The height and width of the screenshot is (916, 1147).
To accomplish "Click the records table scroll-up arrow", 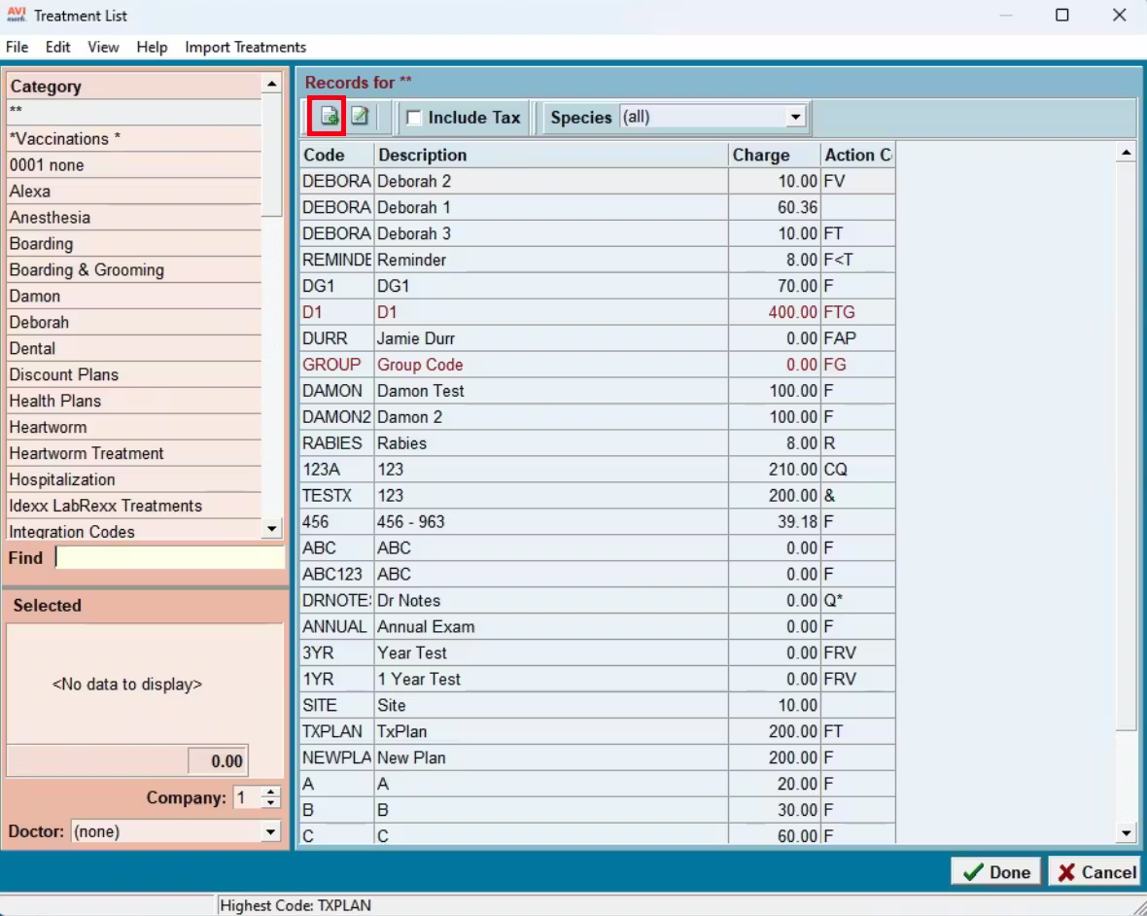I will coord(1126,152).
